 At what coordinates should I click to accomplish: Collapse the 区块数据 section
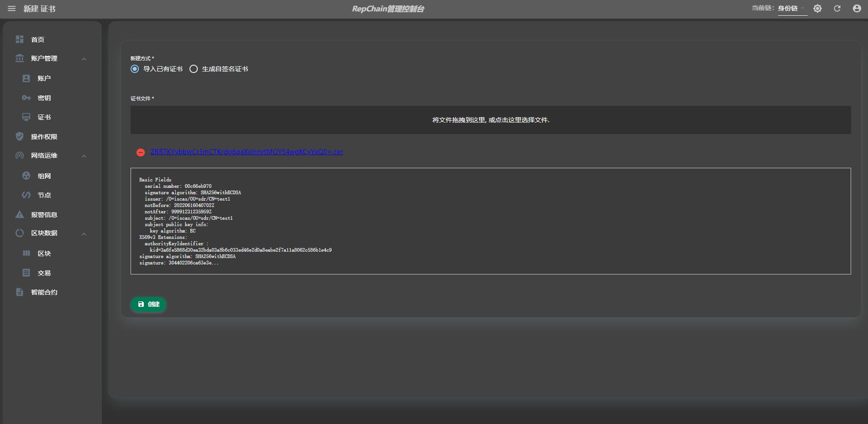[x=84, y=234]
